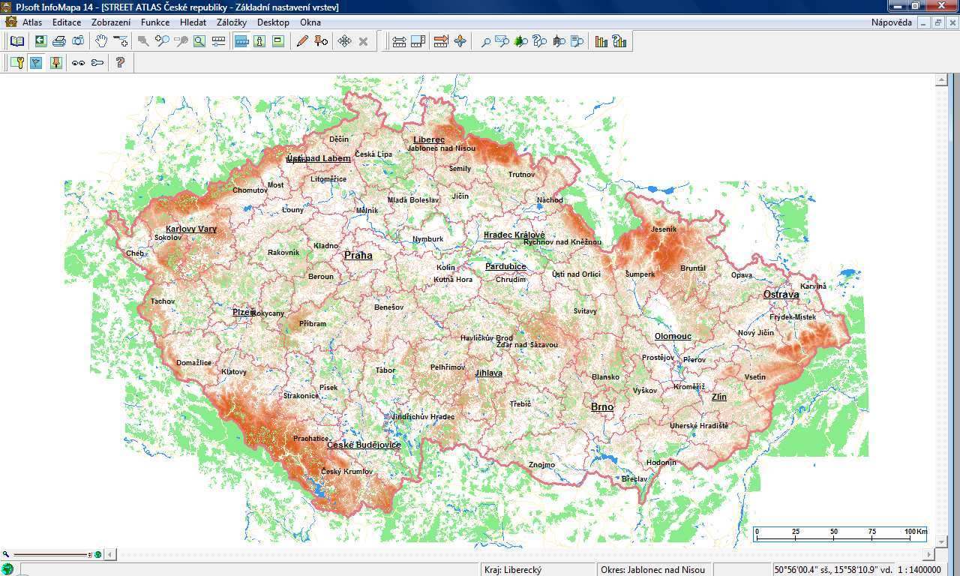Open the Okna menu
This screenshot has height=576, width=960.
point(310,22)
